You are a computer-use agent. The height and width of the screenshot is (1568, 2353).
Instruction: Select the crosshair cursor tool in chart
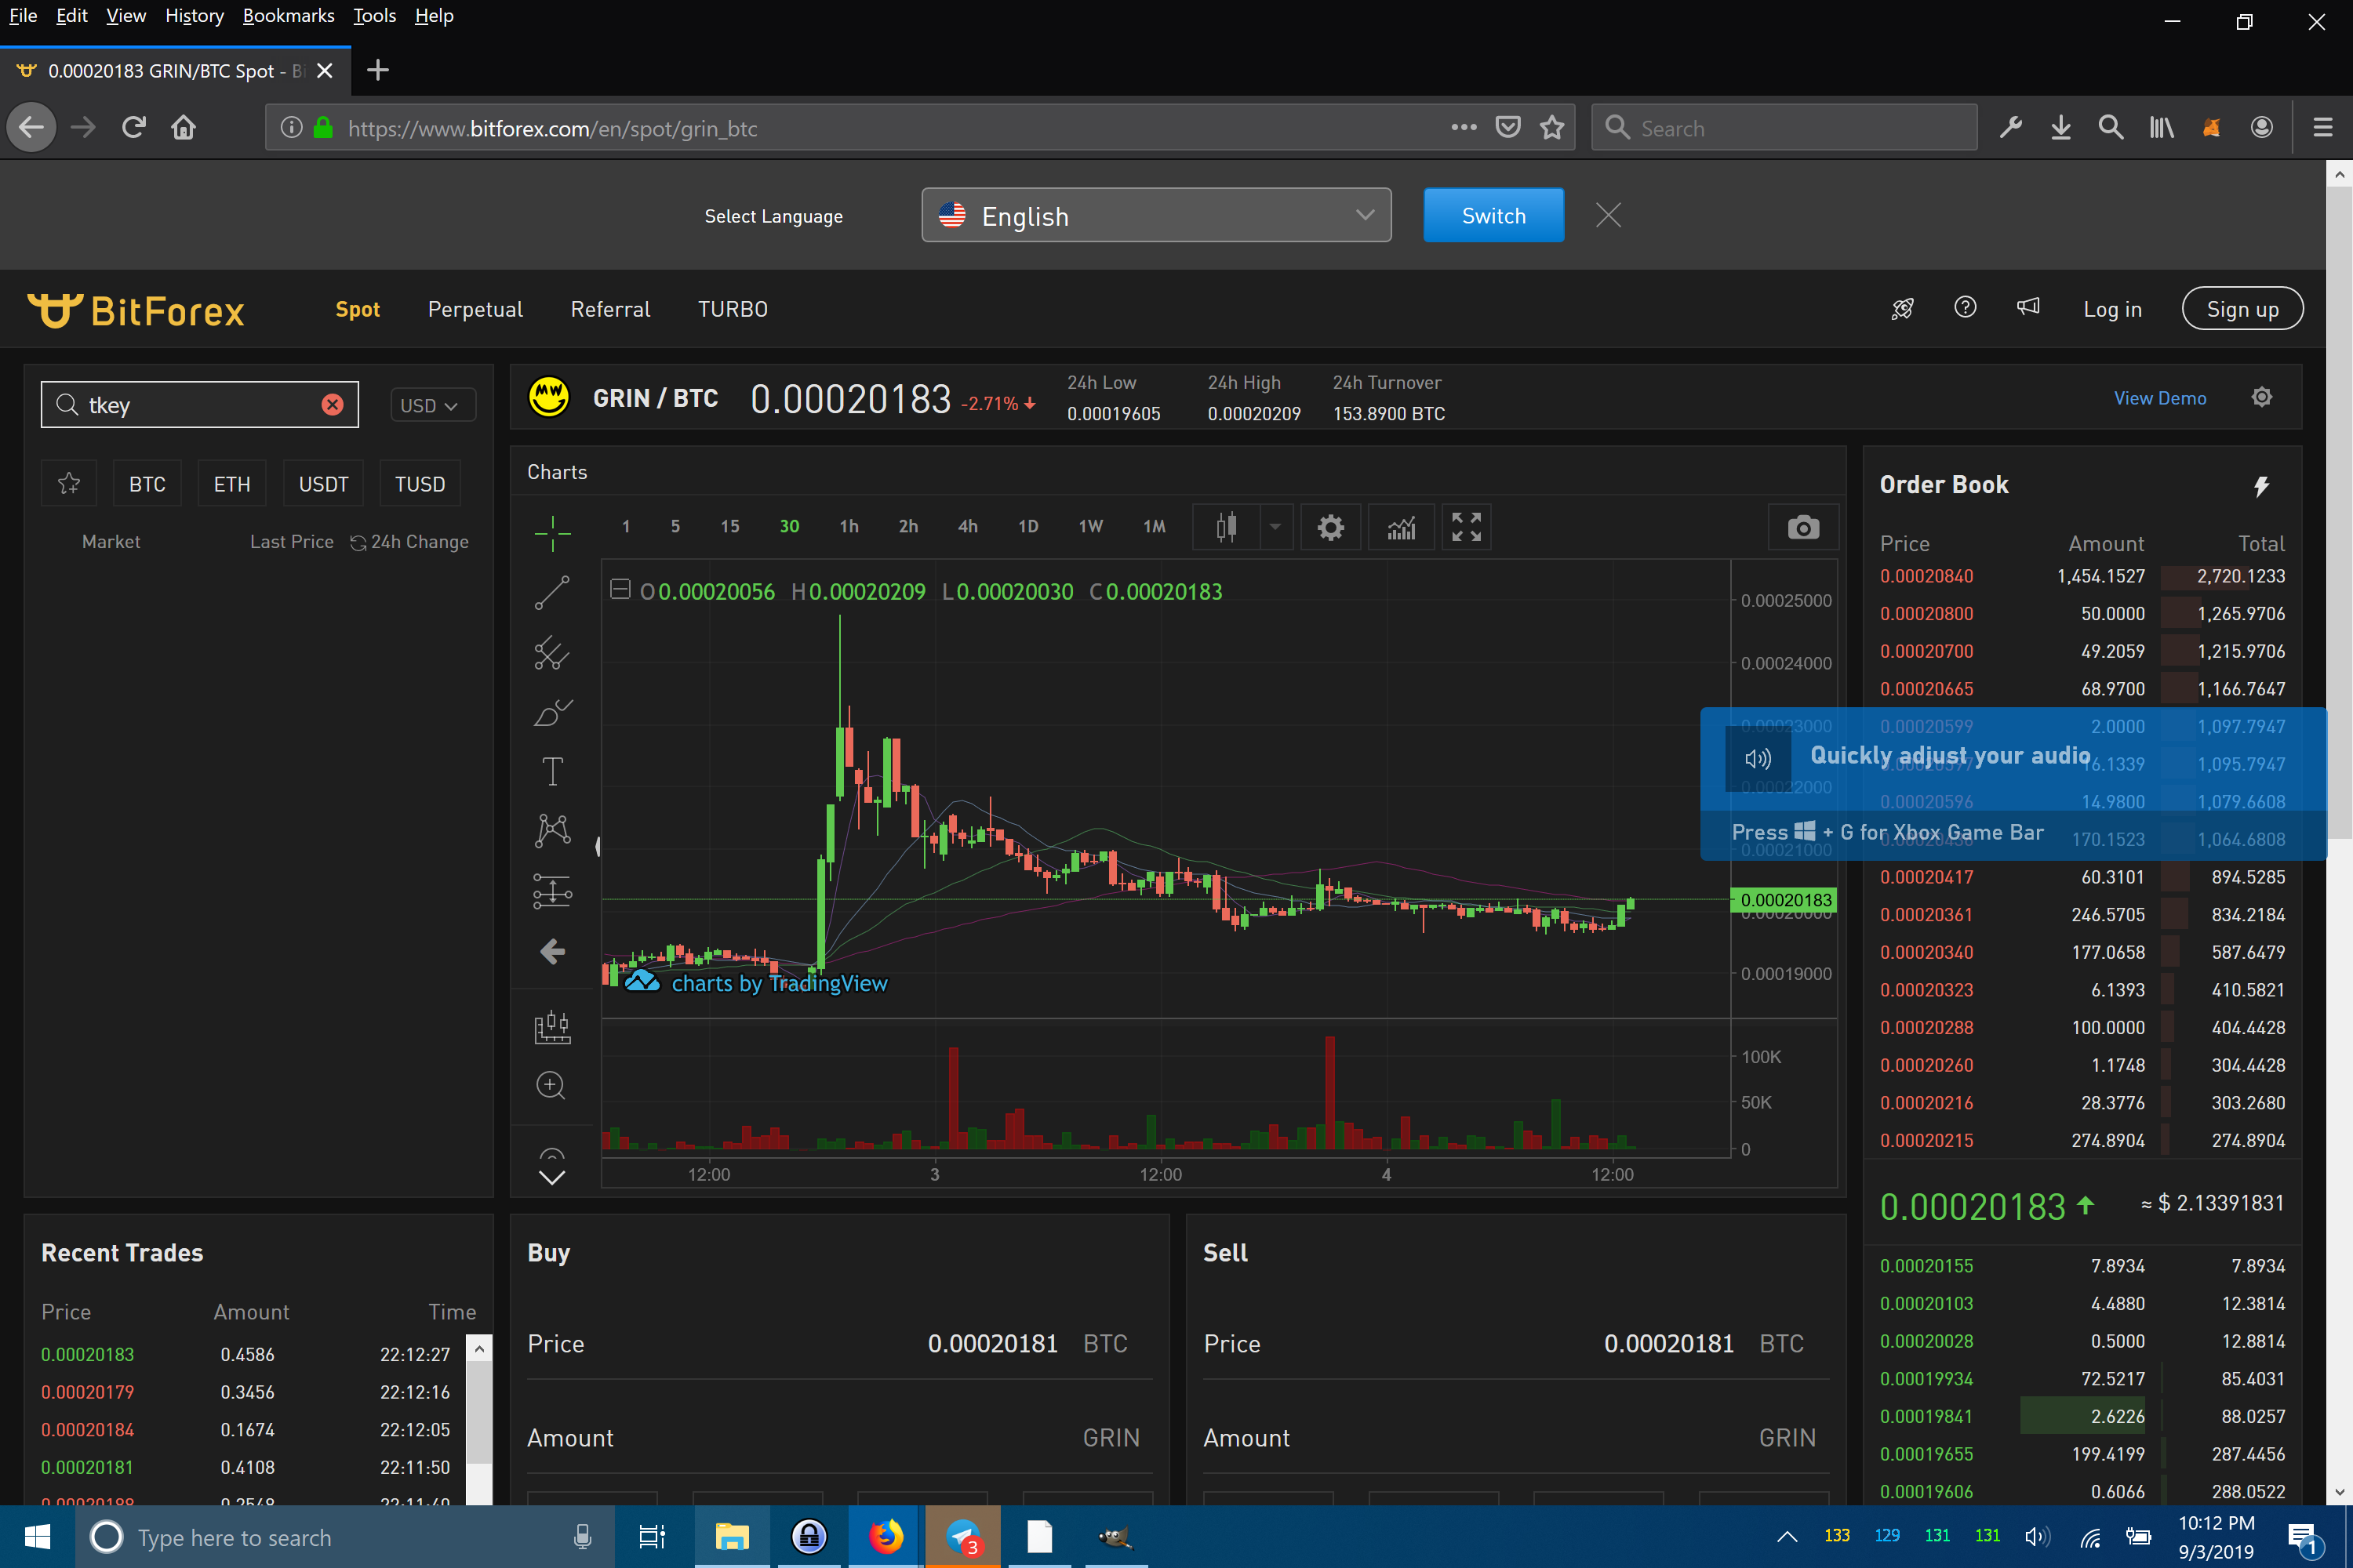coord(552,532)
